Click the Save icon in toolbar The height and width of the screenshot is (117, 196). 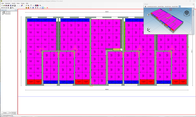pos(6,5)
